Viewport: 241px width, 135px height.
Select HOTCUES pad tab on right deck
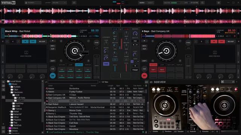pyautogui.click(x=153, y=65)
